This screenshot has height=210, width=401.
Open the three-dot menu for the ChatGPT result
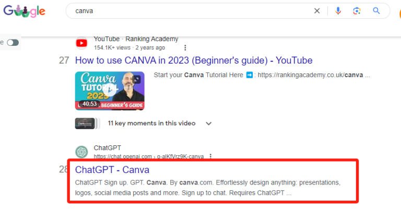[210, 156]
